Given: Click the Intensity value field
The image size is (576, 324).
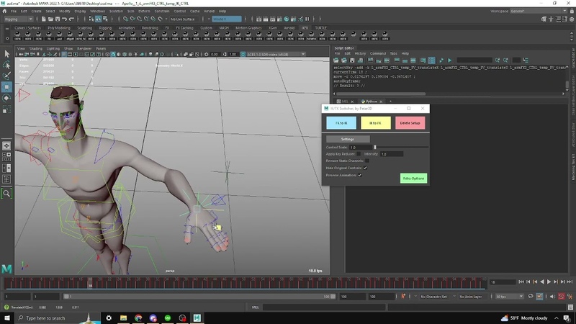Looking at the screenshot, I should click(392, 154).
